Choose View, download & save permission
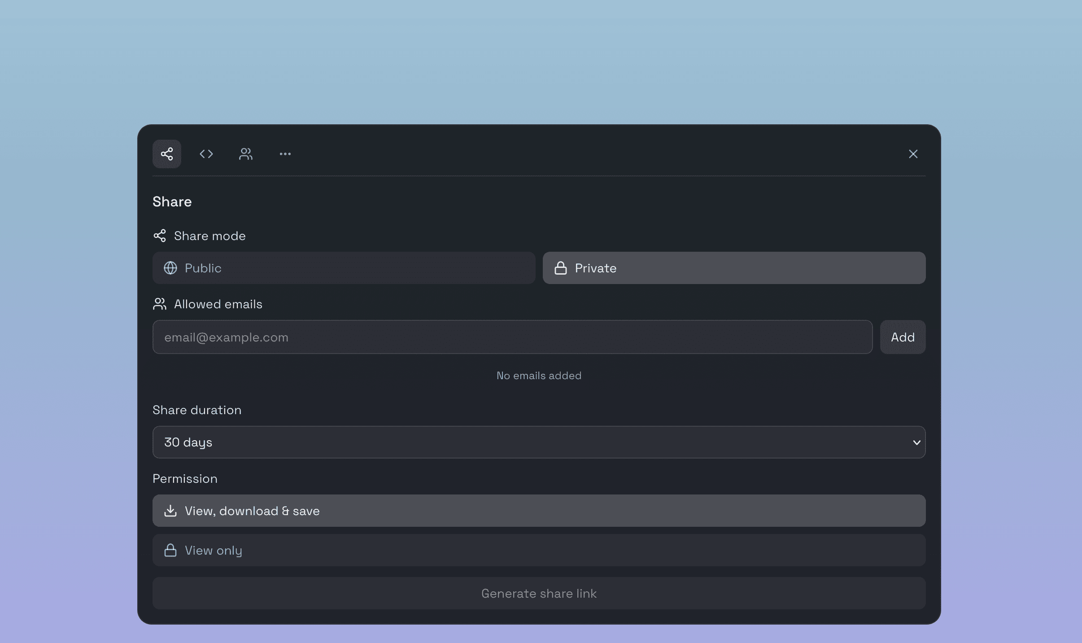Viewport: 1082px width, 643px height. pyautogui.click(x=539, y=511)
